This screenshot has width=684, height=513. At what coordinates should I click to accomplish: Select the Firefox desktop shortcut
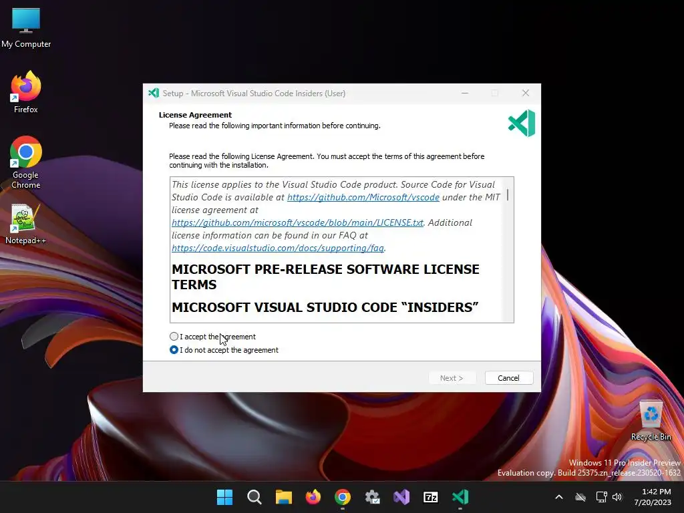click(26, 92)
